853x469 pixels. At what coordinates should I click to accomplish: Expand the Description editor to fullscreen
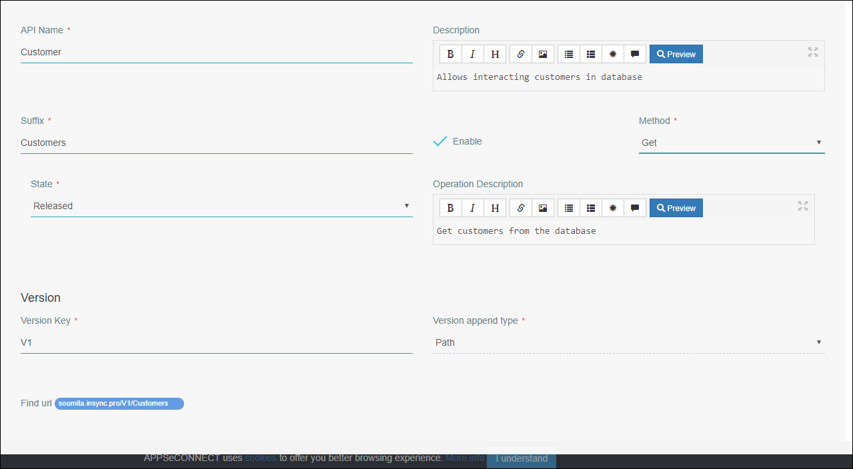coord(812,51)
